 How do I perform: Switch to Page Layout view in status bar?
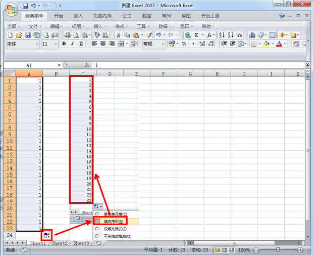(224, 250)
